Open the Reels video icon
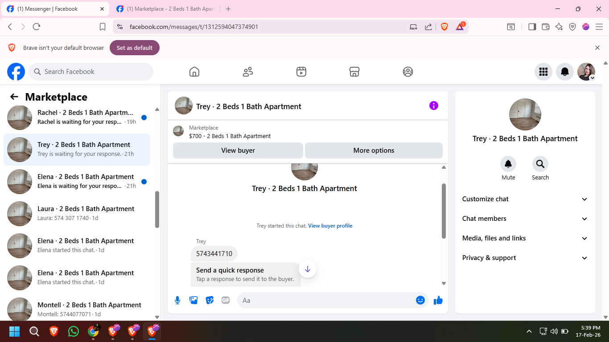Screen dimensions: 609x342 (x=301, y=72)
